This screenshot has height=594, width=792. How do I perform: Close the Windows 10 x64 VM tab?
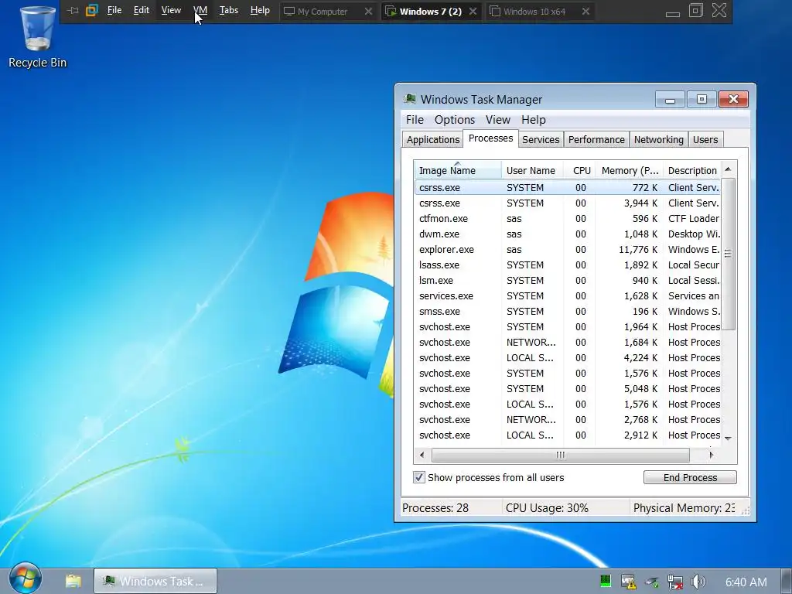point(586,11)
